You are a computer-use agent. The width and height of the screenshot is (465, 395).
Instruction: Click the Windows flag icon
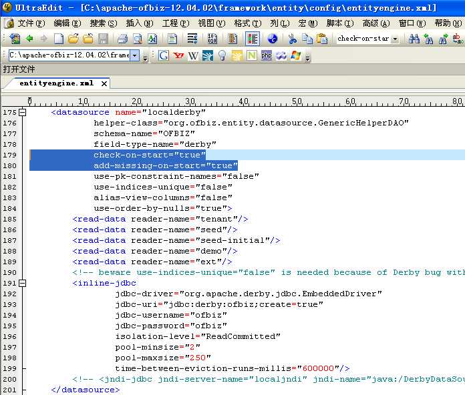[x=296, y=55]
